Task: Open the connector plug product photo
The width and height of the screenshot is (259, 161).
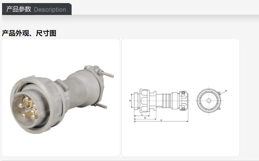Action: 61,98
